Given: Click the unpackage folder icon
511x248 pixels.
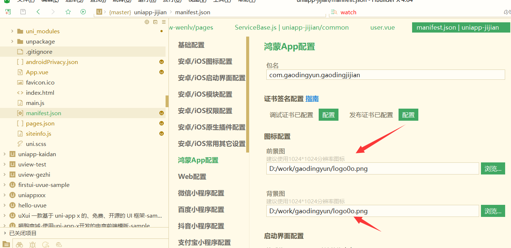Looking at the screenshot, I should [20, 41].
